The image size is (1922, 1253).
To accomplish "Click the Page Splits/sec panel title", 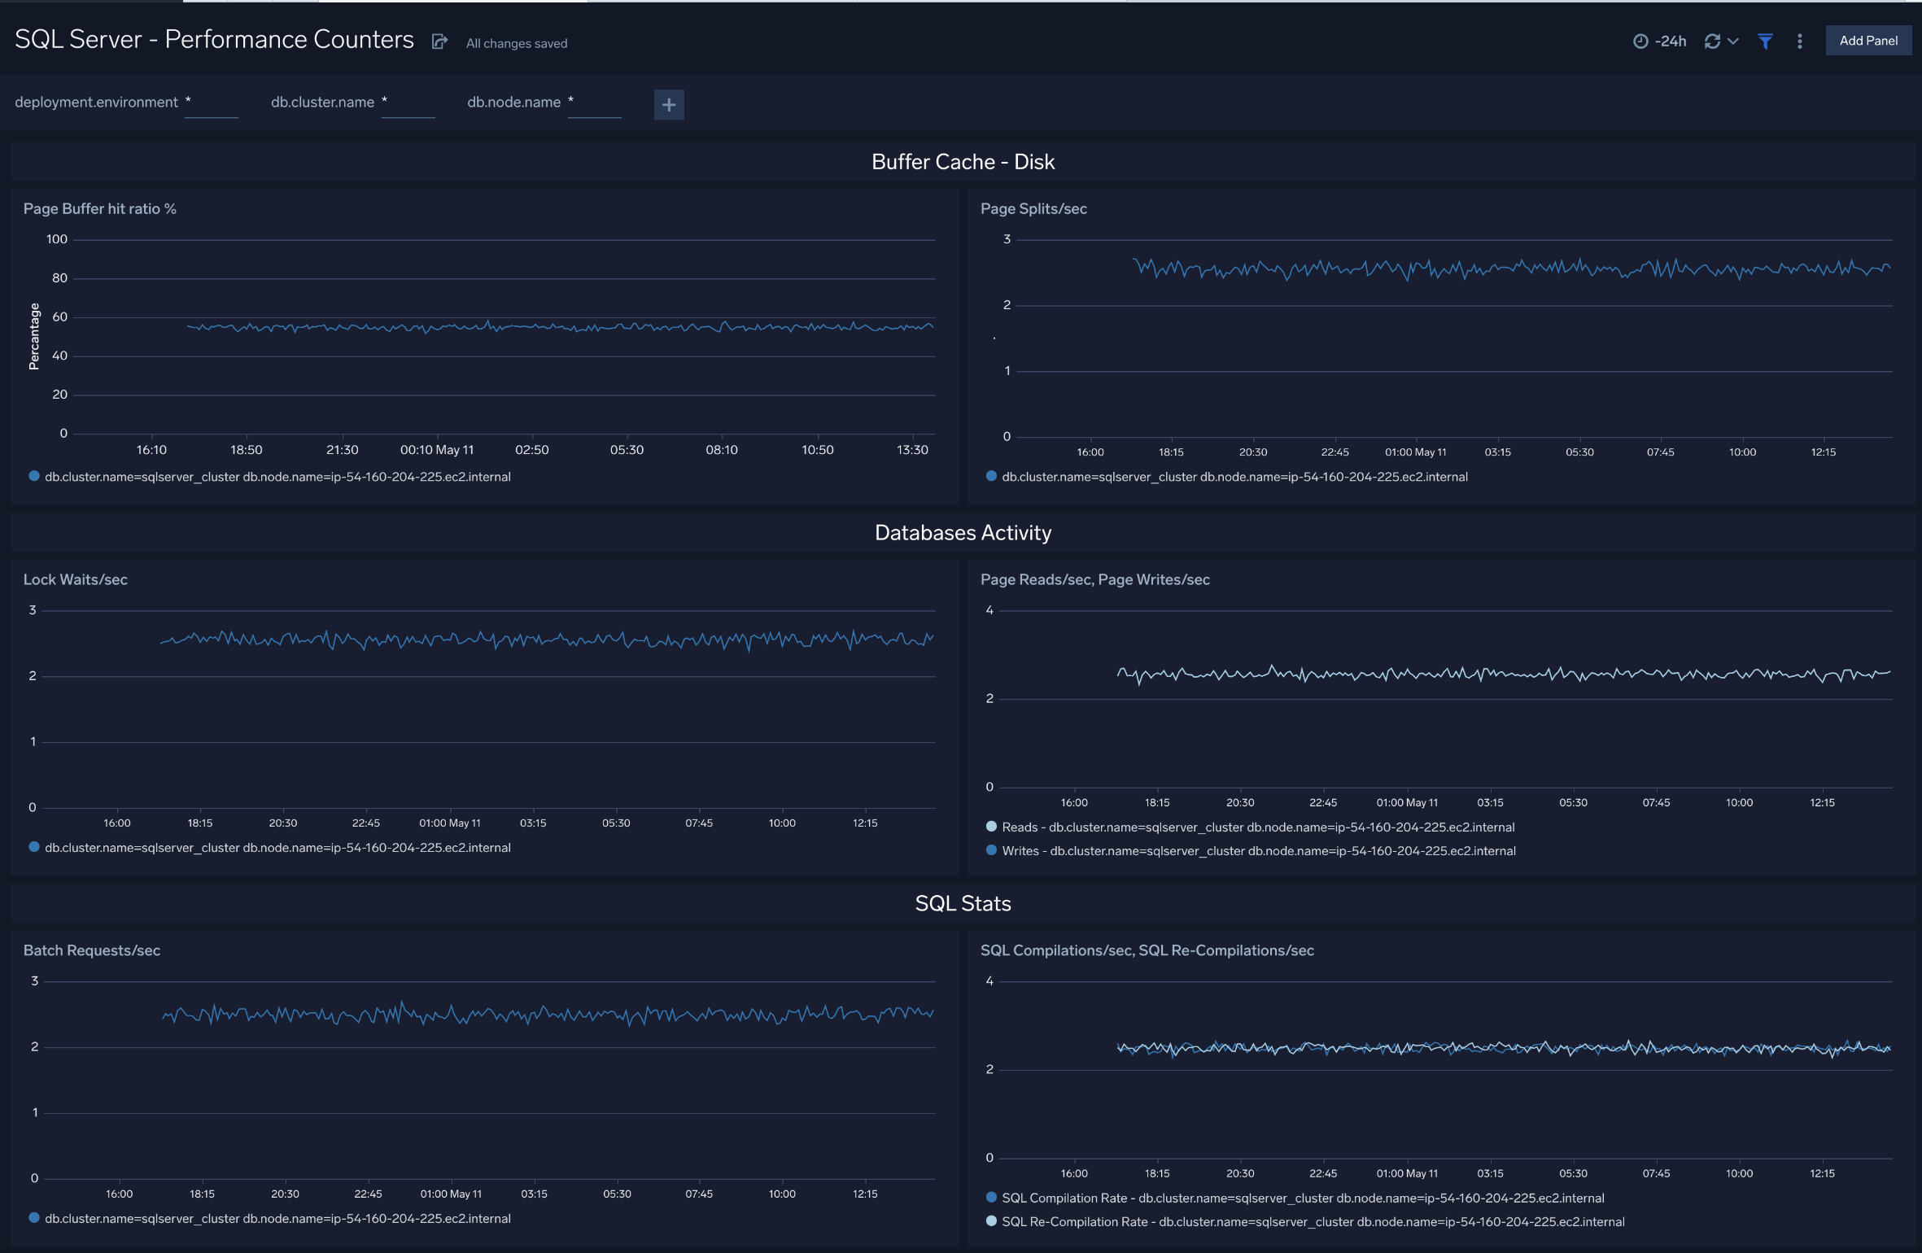I will coord(1033,208).
